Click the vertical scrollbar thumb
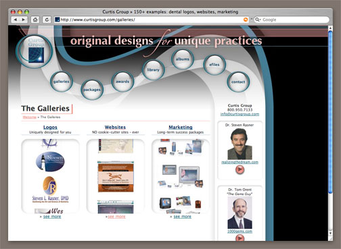The image size is (341, 249). [330, 112]
